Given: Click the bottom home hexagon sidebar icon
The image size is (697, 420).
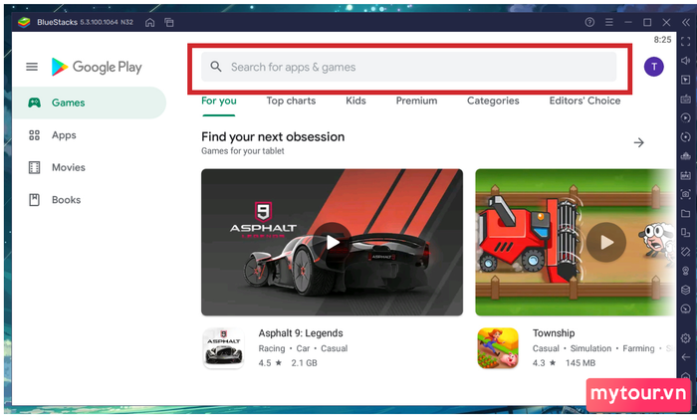Looking at the screenshot, I should point(685,376).
